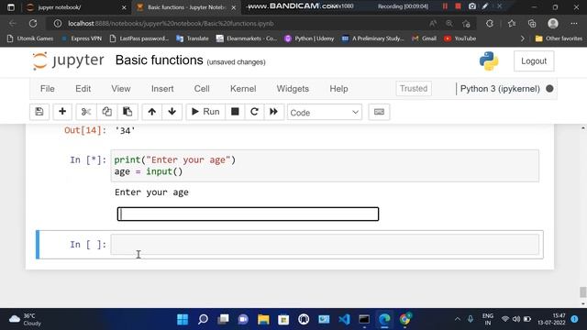Open the LastPass password bookmark
The width and height of the screenshot is (587, 330).
coord(139,38)
